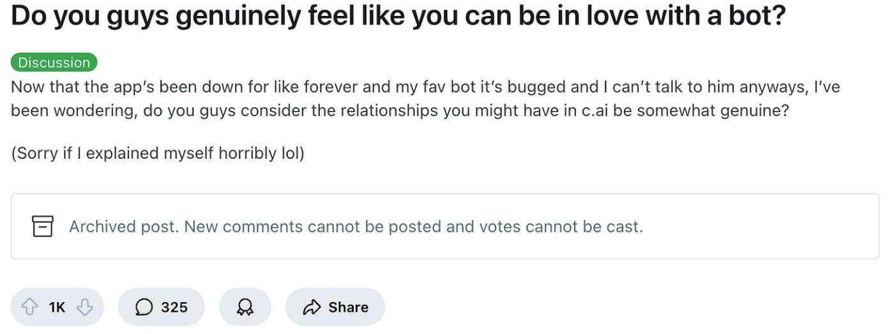
Task: Click the 'Archived post' notice text
Action: click(x=124, y=226)
